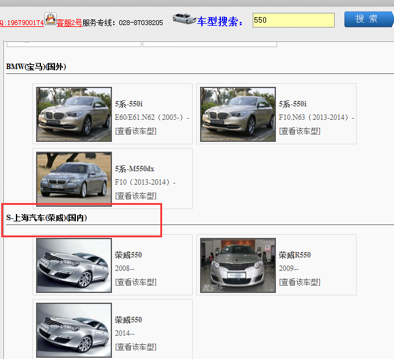The width and height of the screenshot is (394, 359).
Task: Click the QQ penguin customer service icon
Action: pyautogui.click(x=51, y=19)
